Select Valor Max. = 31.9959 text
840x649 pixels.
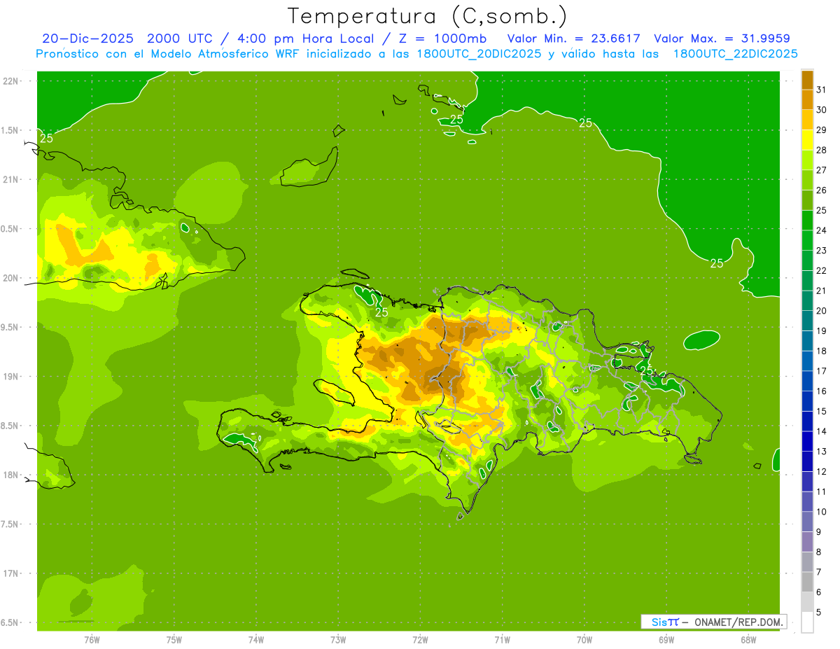pos(722,39)
